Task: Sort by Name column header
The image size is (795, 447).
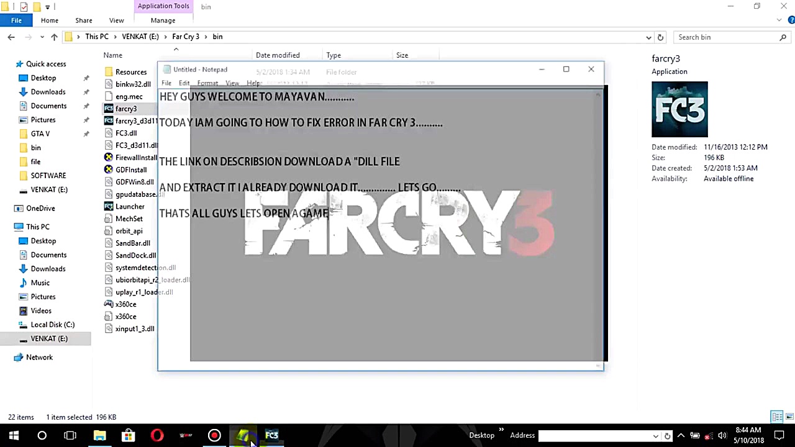Action: click(112, 55)
